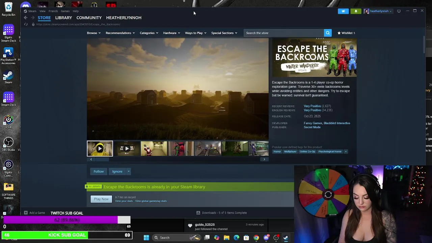Open Task View on the taskbar
The width and height of the screenshot is (432, 243).
(207, 238)
